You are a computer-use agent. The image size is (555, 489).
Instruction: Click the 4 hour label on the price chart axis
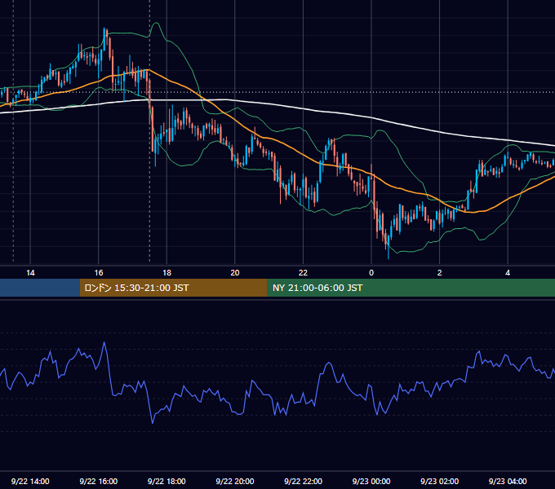(x=508, y=273)
